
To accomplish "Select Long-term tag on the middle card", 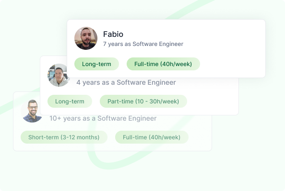I will (x=70, y=101).
